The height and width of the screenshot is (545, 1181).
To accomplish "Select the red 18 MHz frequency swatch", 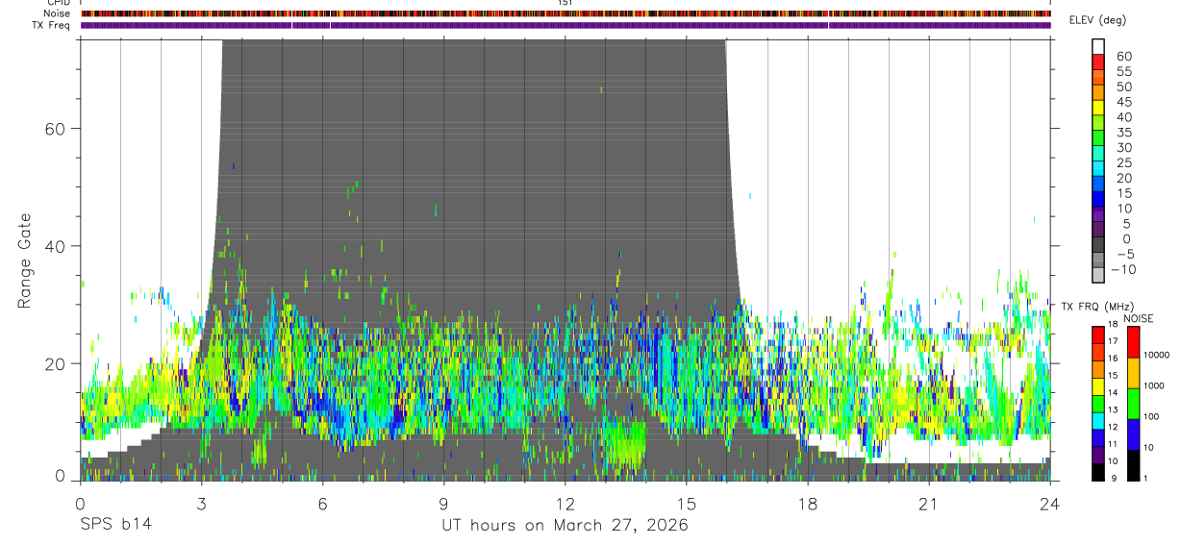I will pos(1098,334).
